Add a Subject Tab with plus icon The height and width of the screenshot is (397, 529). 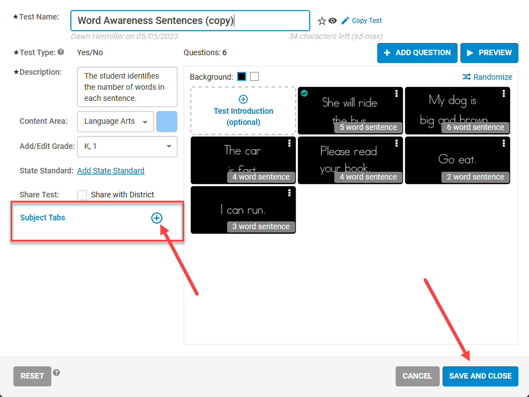coord(157,218)
